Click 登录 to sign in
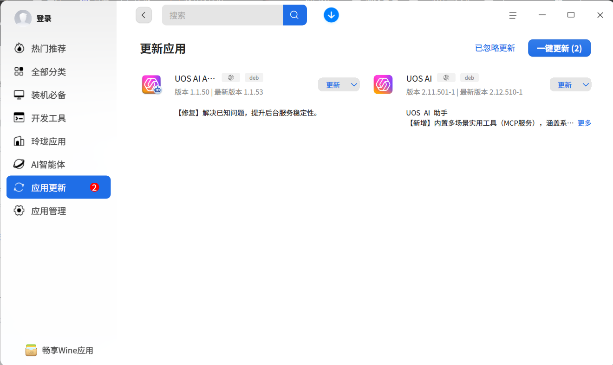 [x=44, y=19]
